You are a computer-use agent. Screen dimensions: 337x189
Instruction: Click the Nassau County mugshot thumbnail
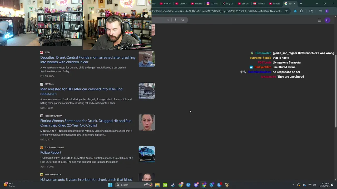point(147,123)
